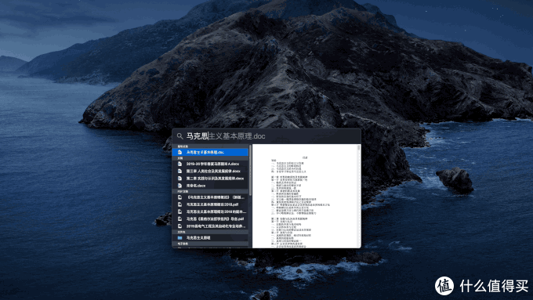Click the document icon beside 第二章 实践与认识 docx
Screen dimensions: 533x300
click(179, 179)
